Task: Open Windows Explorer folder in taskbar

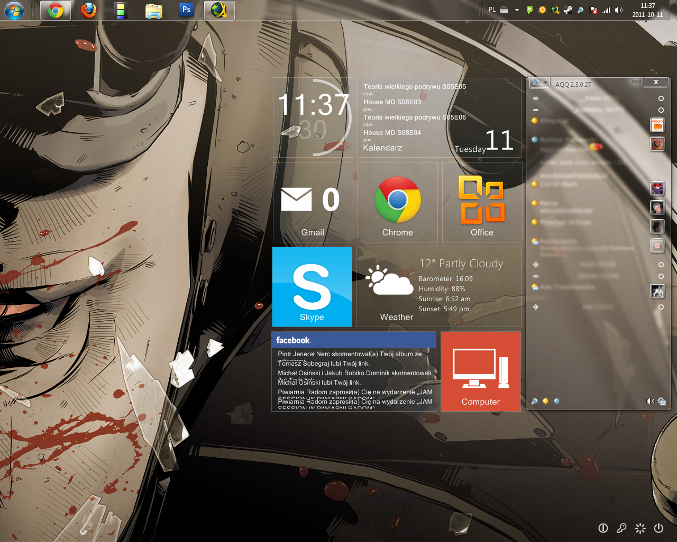Action: [x=154, y=10]
